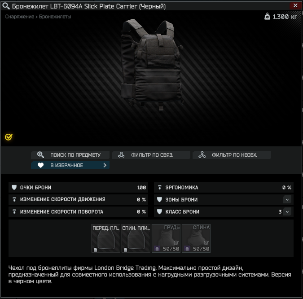Open Снаряжение breadcrumb link
303x299 pixels.
19,17
